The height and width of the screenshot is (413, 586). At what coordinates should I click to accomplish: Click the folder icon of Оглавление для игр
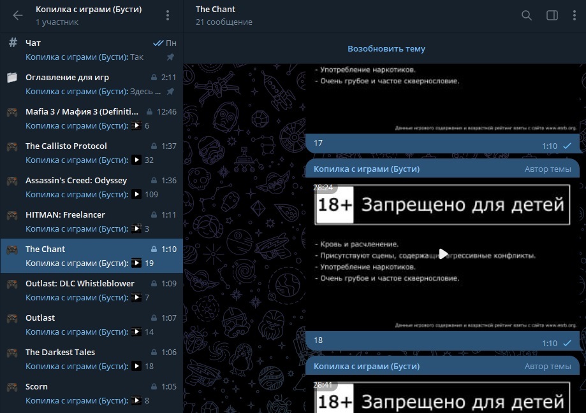click(12, 77)
